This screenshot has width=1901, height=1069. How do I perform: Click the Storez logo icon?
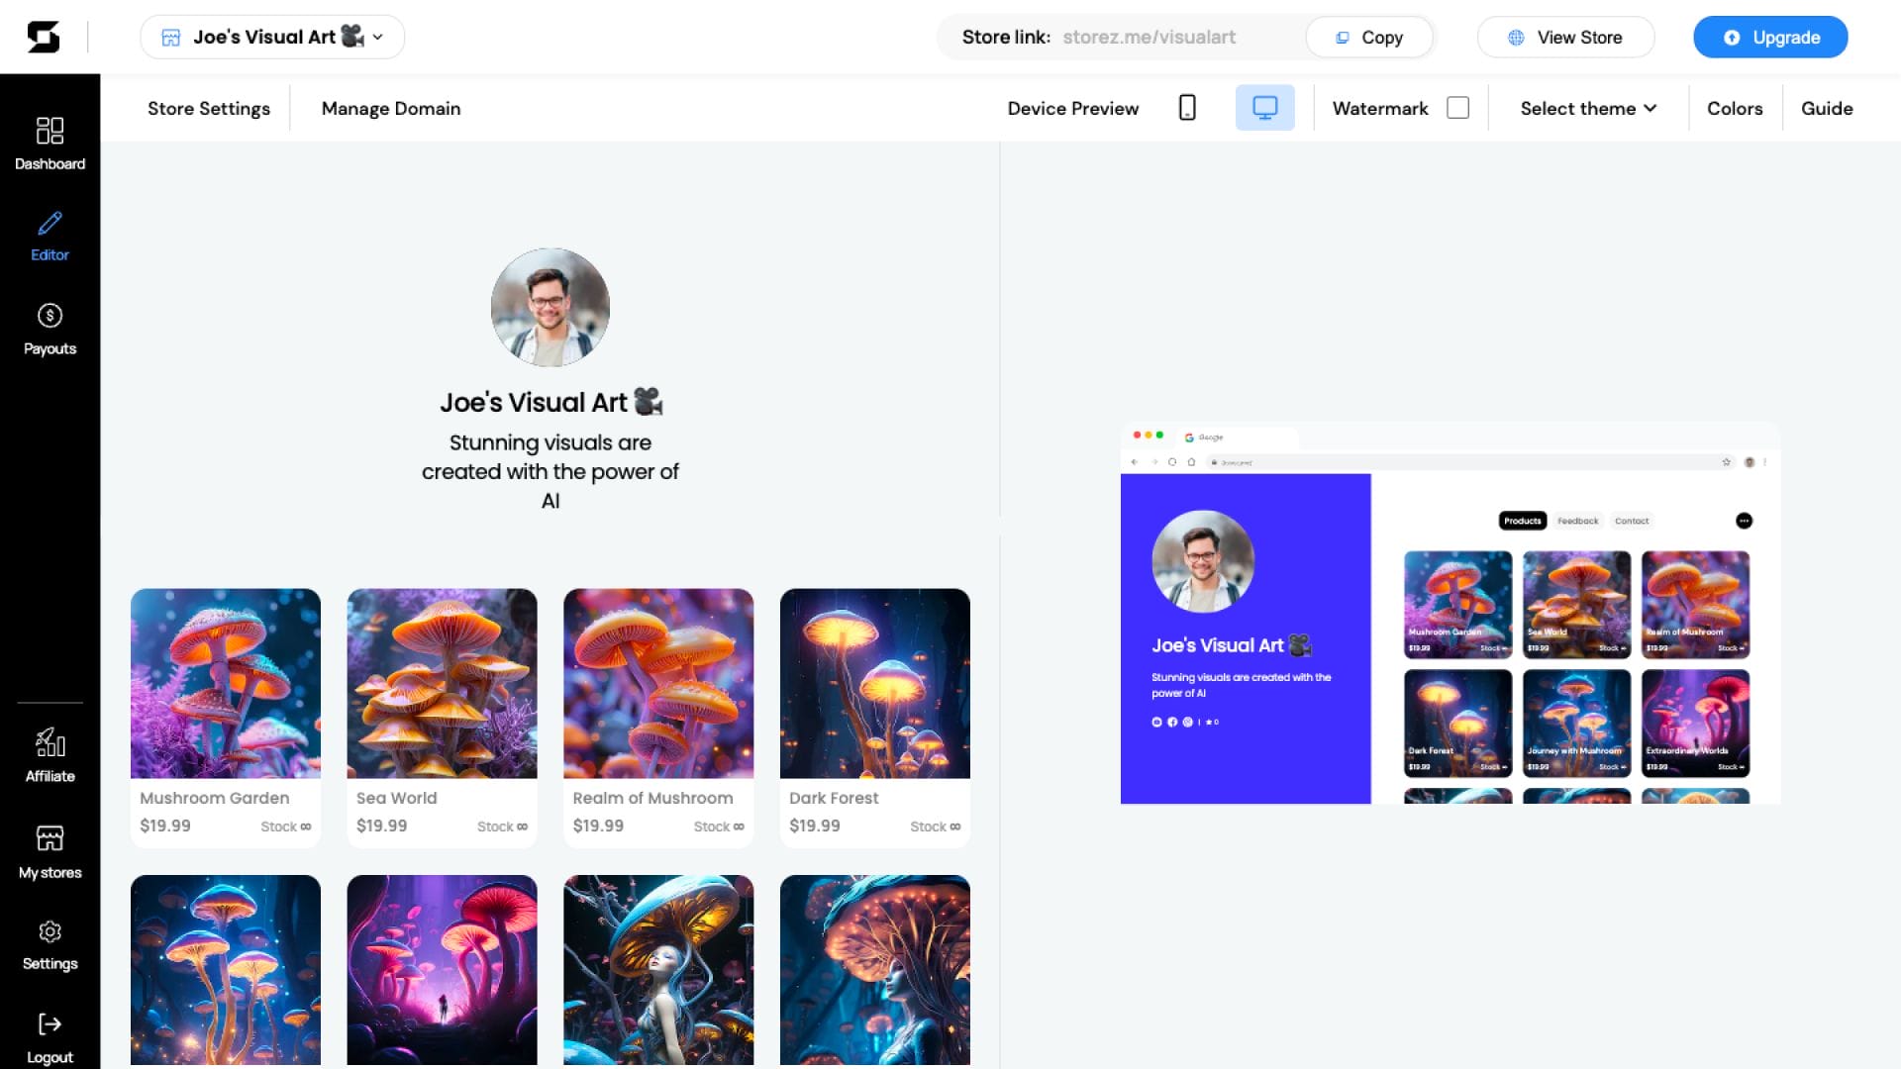tap(43, 38)
